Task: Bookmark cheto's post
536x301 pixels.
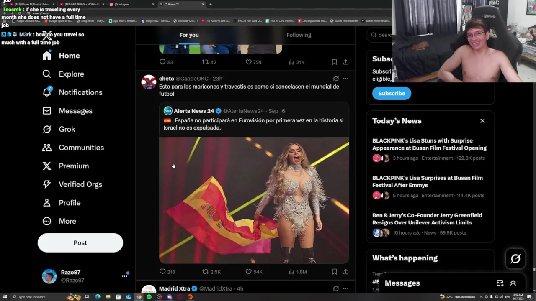Action: pyautogui.click(x=334, y=272)
